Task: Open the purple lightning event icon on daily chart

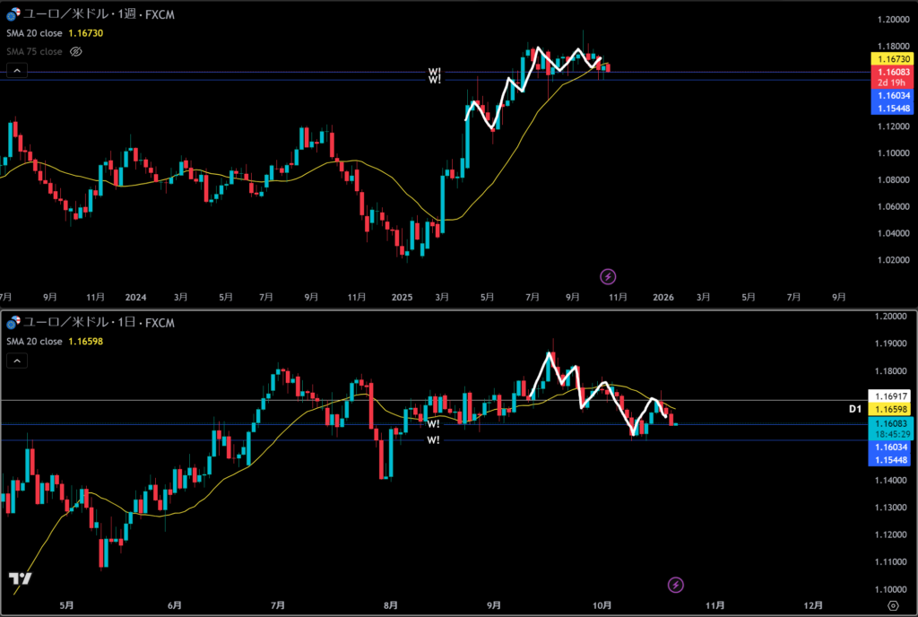Action: coord(676,585)
